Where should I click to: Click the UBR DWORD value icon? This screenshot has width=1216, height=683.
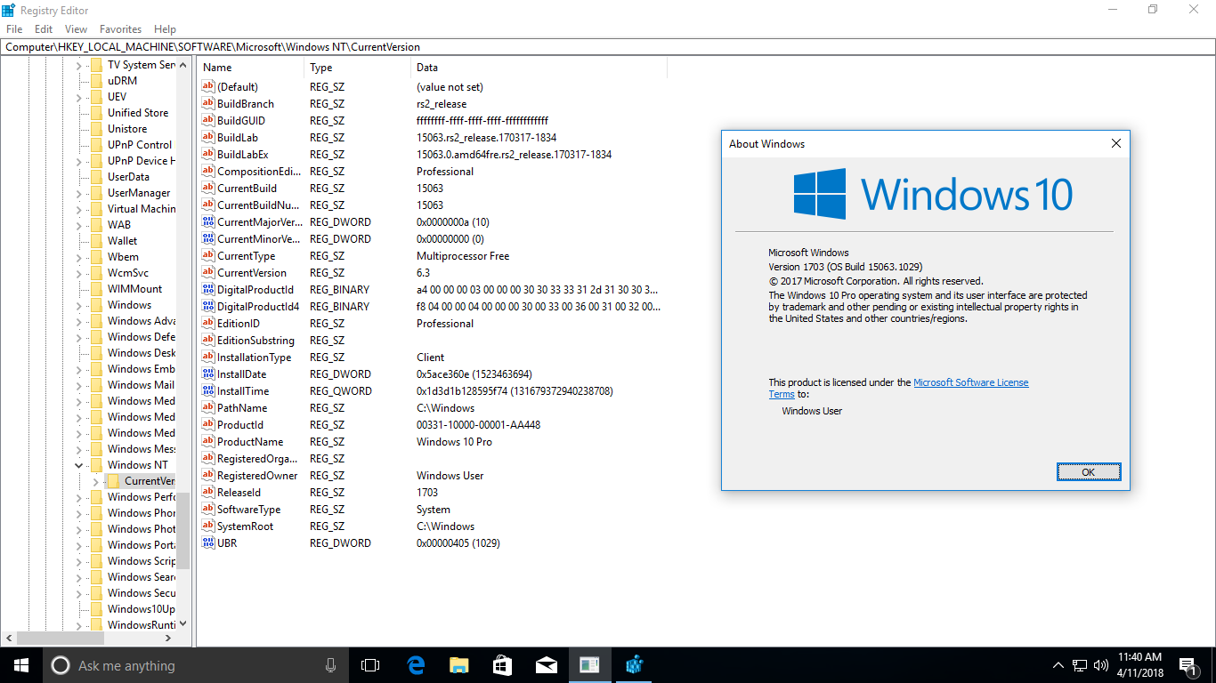[208, 543]
